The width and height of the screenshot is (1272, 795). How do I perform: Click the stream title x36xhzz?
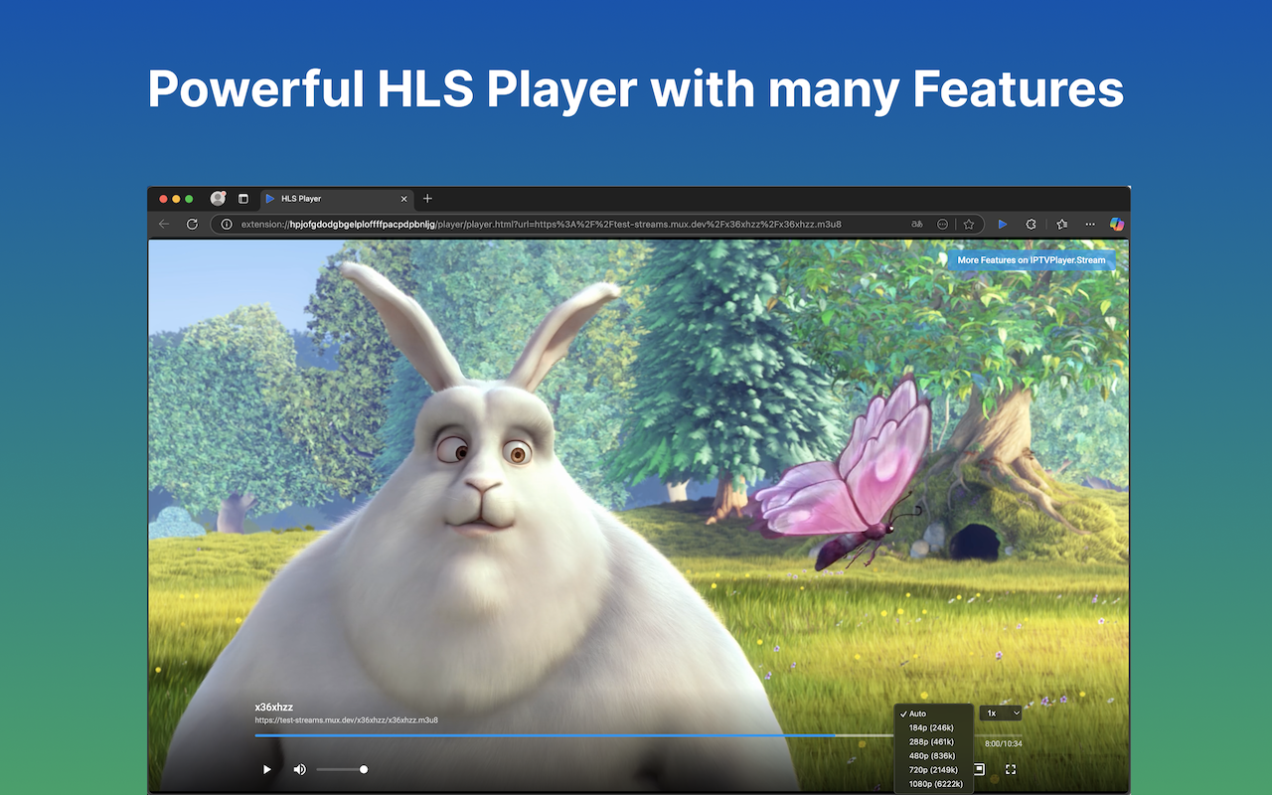(x=273, y=708)
